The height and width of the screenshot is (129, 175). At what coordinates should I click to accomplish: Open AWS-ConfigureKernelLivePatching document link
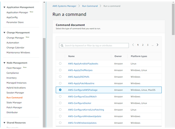point(86,110)
